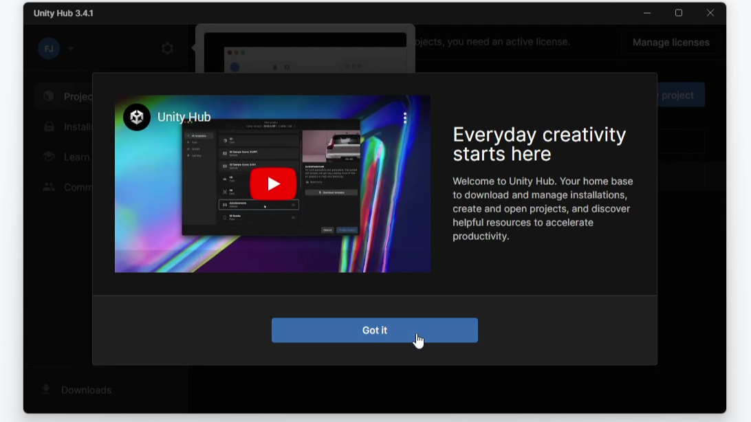Click the Welcome to Unity Hub paragraph

[x=543, y=209]
